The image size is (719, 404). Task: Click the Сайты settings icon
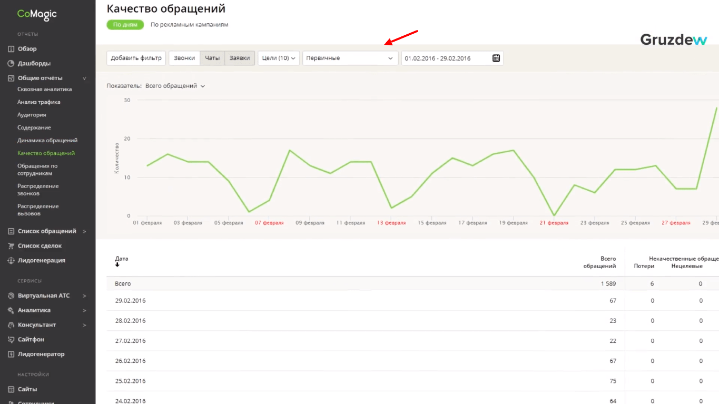coord(11,389)
